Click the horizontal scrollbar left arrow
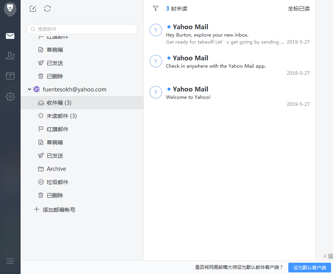 (x=325, y=256)
